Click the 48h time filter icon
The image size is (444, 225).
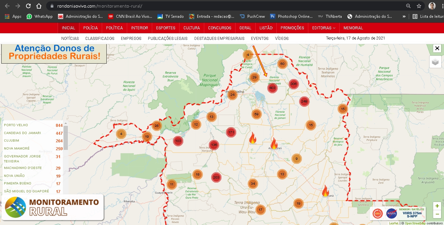pos(377,213)
